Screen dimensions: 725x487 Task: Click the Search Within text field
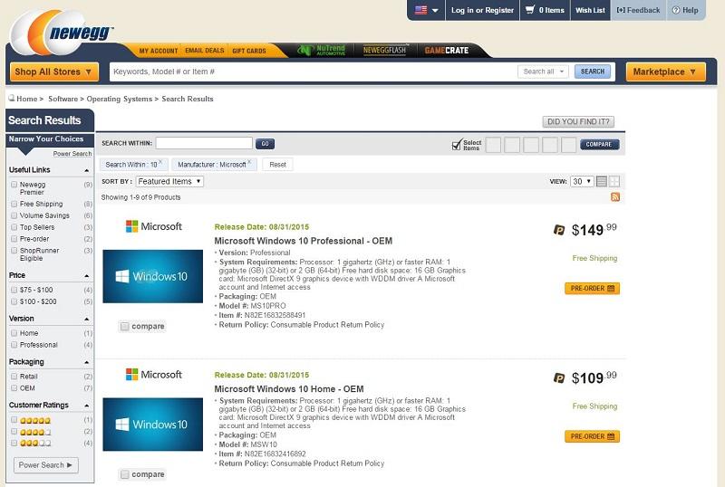click(x=204, y=143)
